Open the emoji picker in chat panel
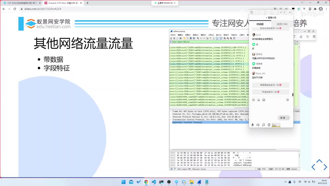This screenshot has width=330, height=186. (x=253, y=100)
